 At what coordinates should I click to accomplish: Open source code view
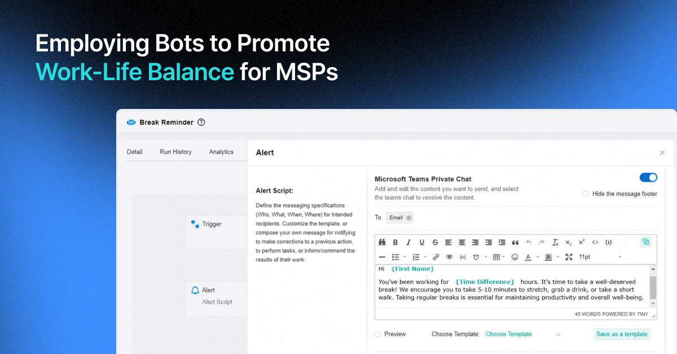pos(595,242)
